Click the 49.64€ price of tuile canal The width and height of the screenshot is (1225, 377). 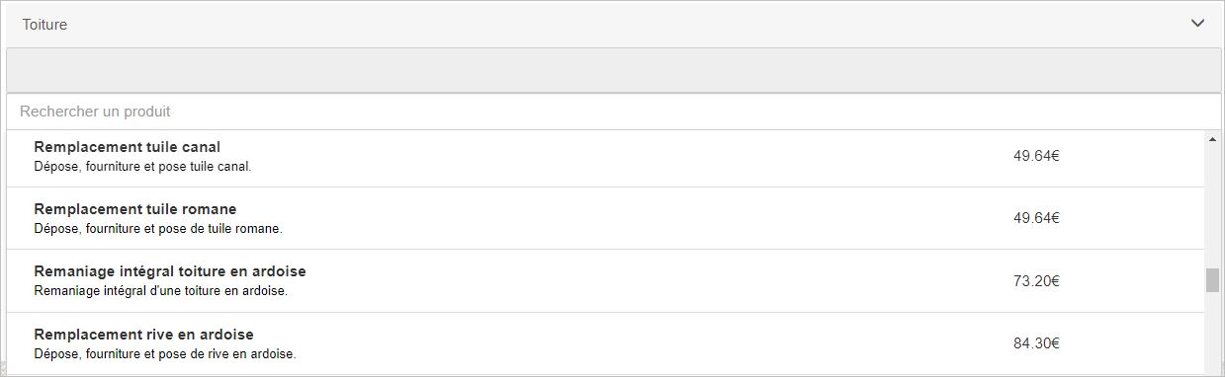(x=1036, y=155)
